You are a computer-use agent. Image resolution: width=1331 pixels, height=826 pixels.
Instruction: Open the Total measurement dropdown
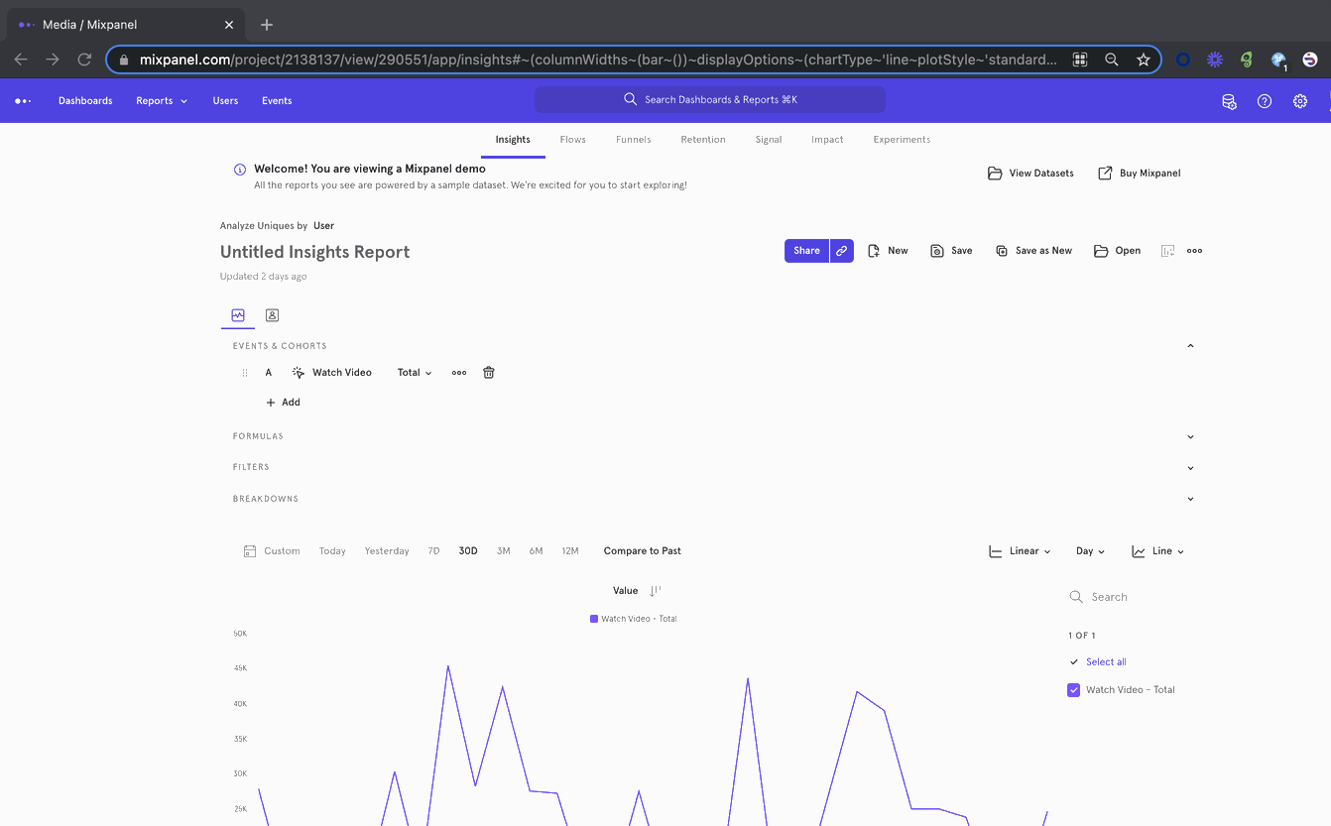414,373
